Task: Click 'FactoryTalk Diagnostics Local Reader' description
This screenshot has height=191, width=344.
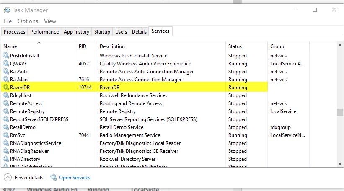Action: 140,143
